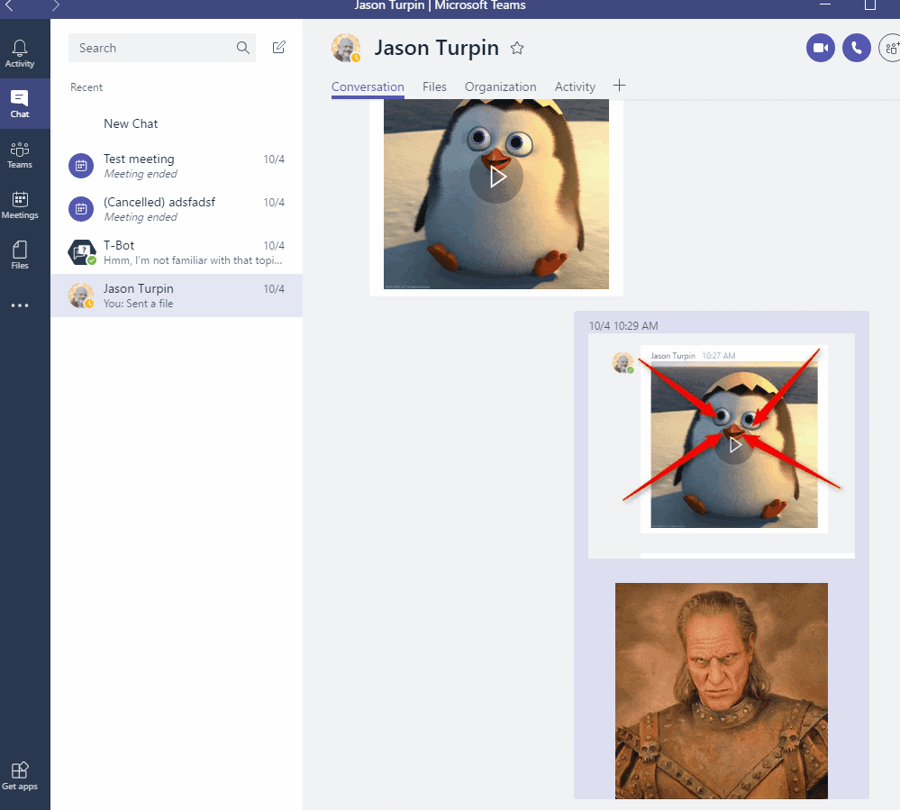
Task: Click 'Hmm, I'm not familiar' preview text
Action: 193,260
